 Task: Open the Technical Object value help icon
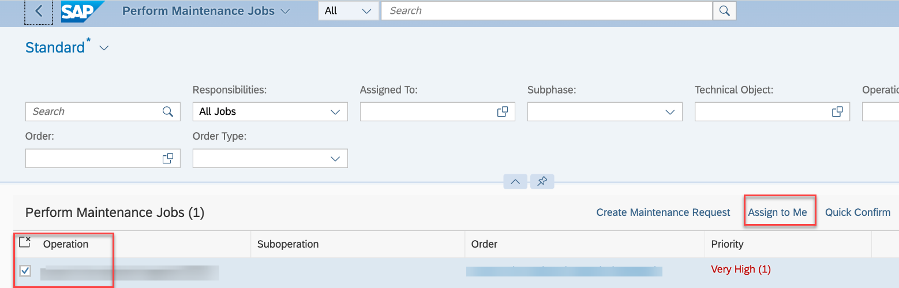(x=837, y=112)
